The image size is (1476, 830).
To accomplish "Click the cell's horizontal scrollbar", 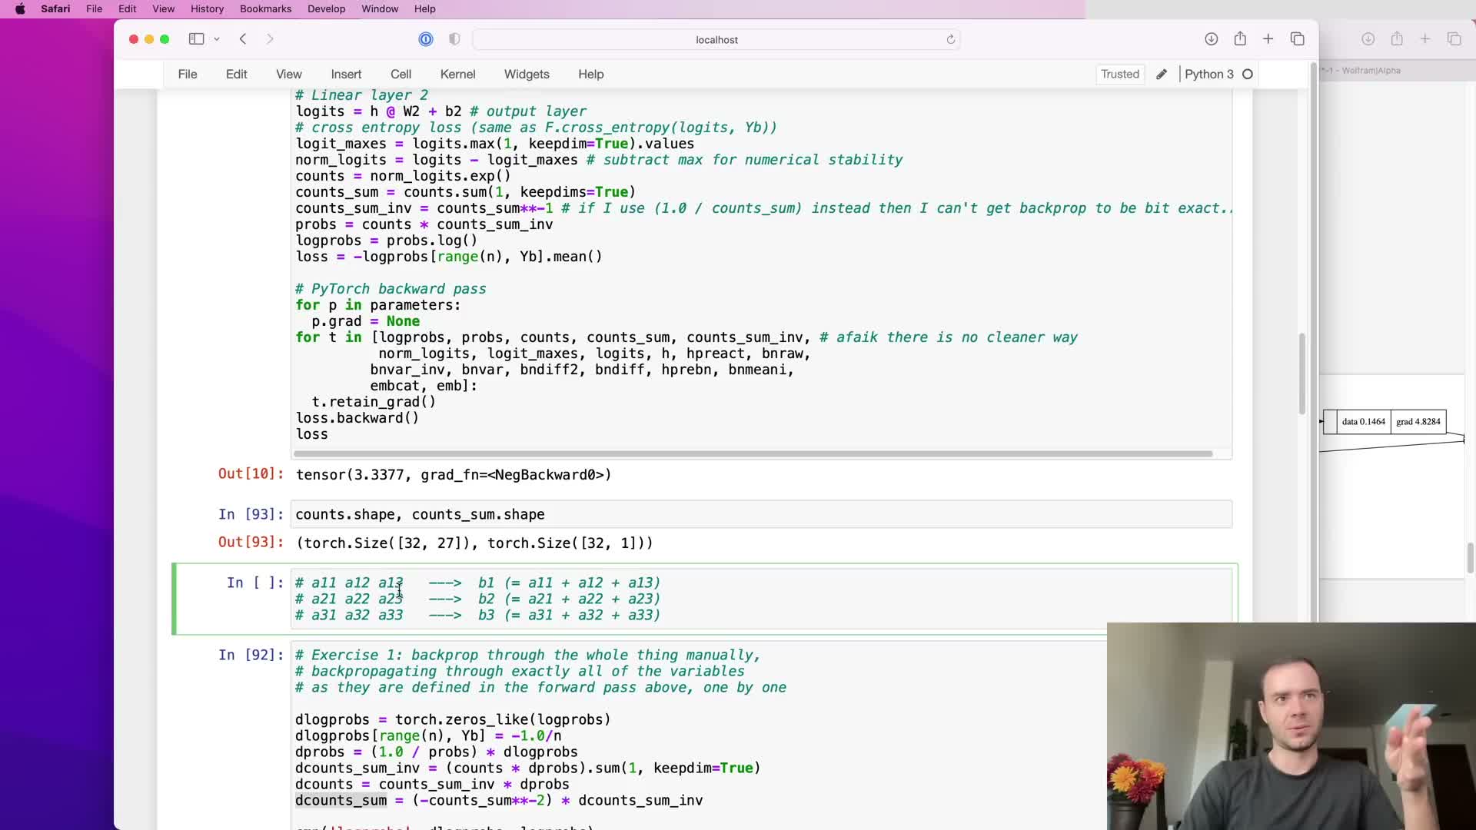I will coord(752,454).
